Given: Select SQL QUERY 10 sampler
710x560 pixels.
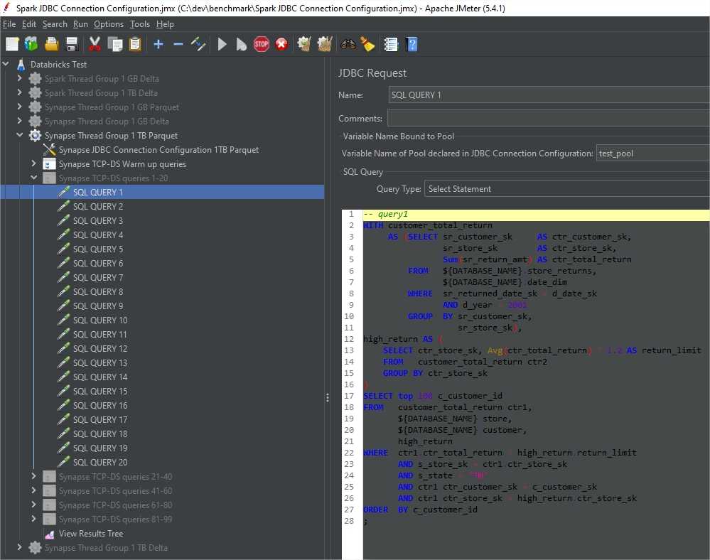Looking at the screenshot, I should point(100,320).
